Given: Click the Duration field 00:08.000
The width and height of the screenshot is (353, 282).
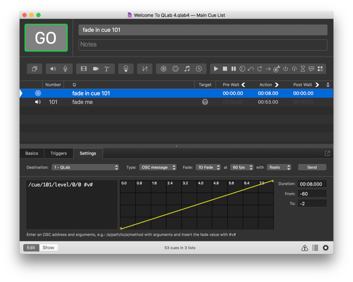Looking at the screenshot, I should (x=312, y=184).
